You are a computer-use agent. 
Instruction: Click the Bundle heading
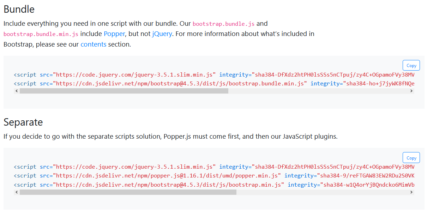point(19,9)
